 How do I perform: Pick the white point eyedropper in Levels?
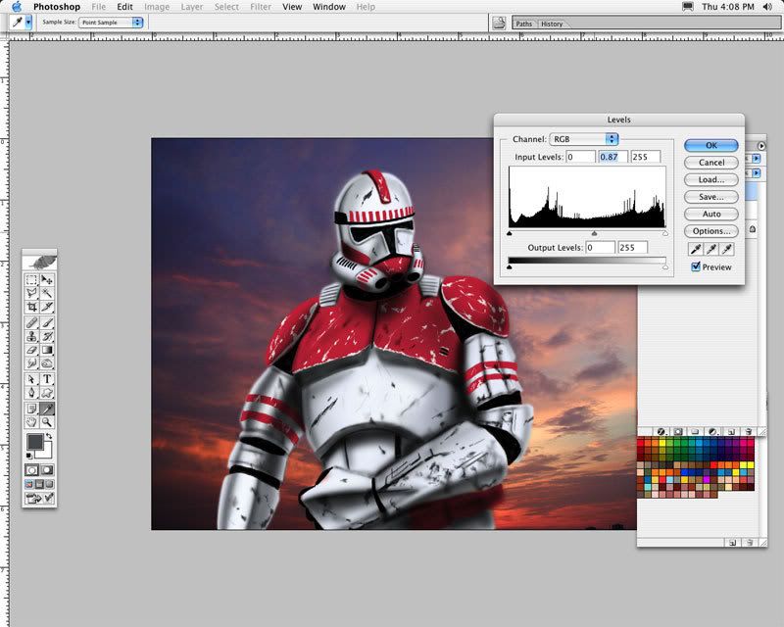tap(727, 249)
